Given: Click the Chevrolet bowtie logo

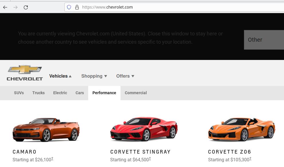Looking at the screenshot, I should point(25,73).
